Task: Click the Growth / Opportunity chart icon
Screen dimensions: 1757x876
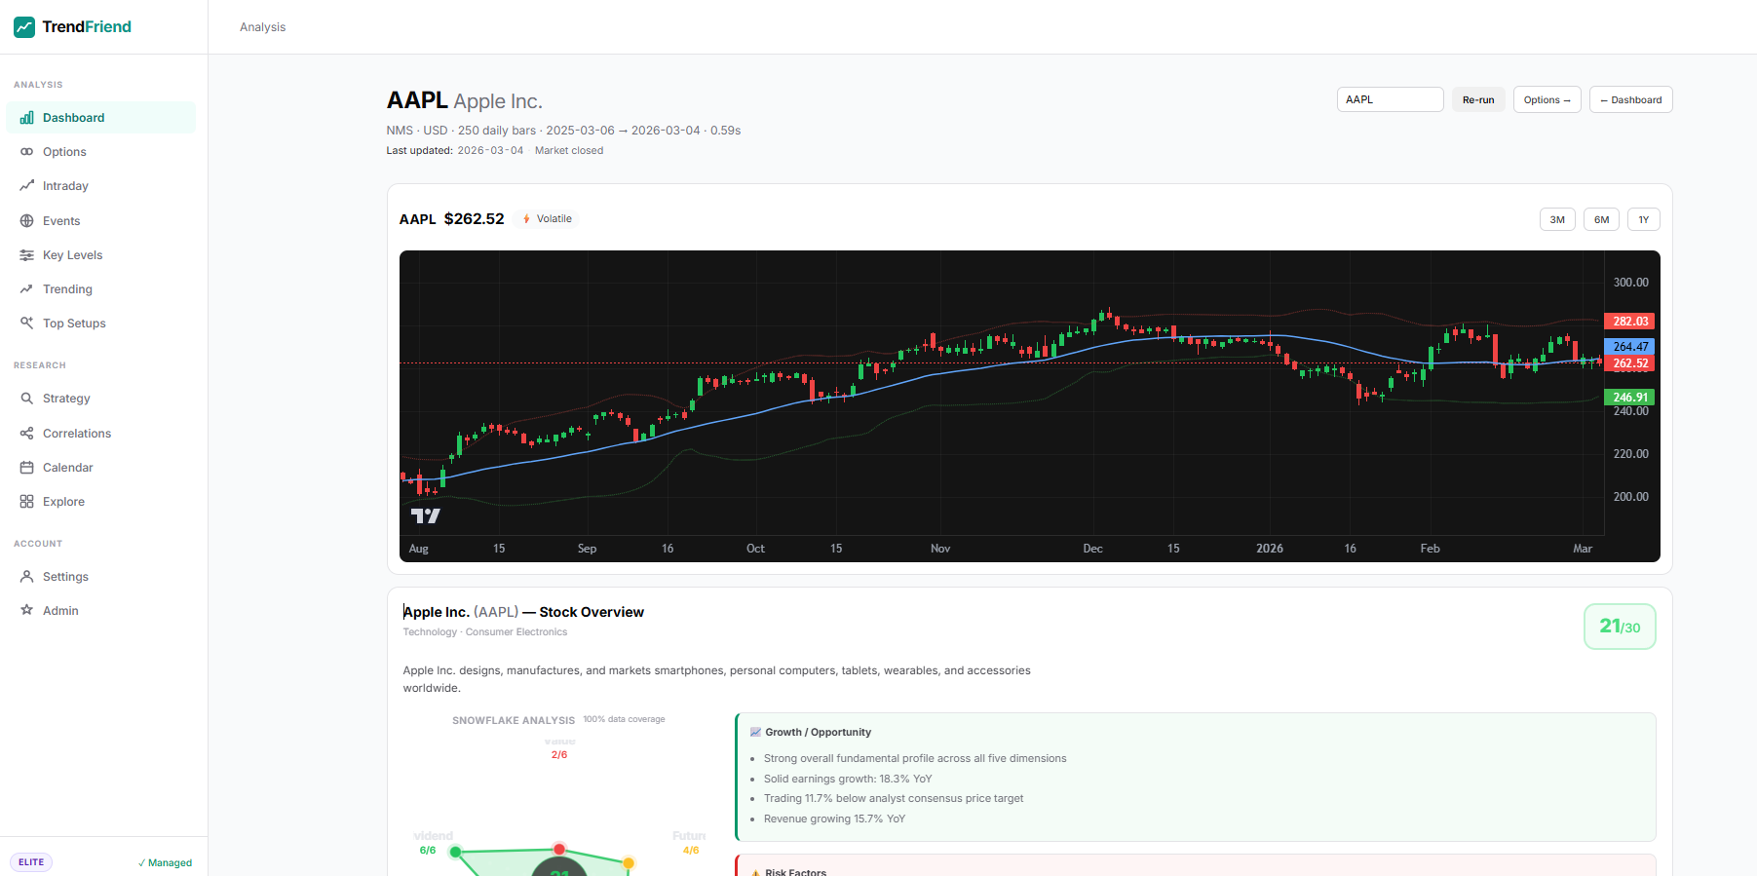Action: (755, 733)
